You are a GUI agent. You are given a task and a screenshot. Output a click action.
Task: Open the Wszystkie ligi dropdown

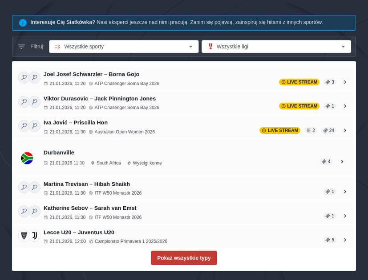(x=276, y=47)
